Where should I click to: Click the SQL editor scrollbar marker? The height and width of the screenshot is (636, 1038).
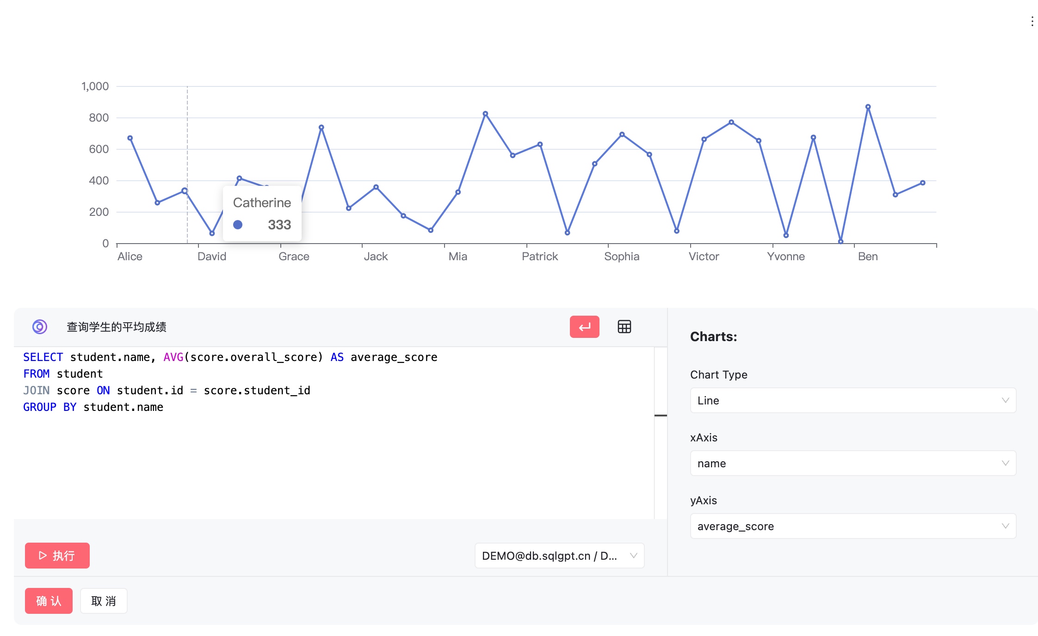coord(661,416)
